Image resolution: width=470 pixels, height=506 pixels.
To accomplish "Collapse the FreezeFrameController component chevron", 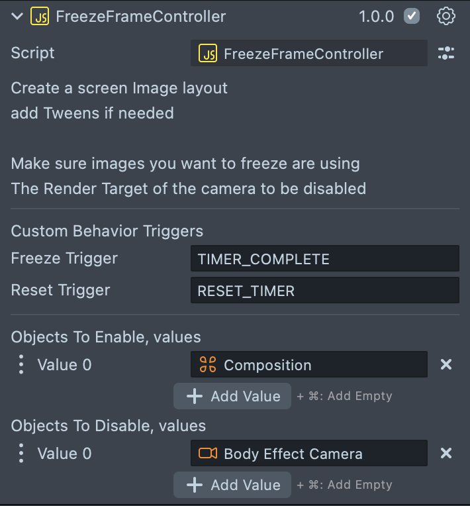I will 17,17.
